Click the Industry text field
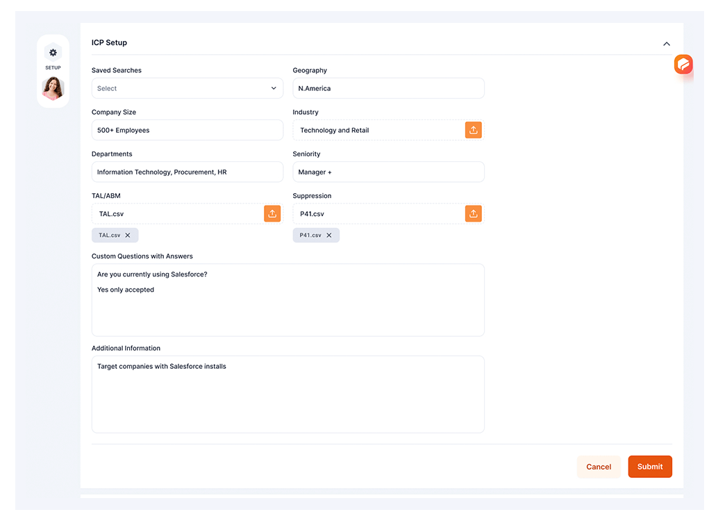Screen dimensions: 718x521 tap(378, 130)
